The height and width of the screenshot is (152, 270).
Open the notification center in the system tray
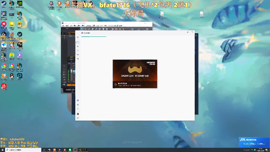coord(267,150)
